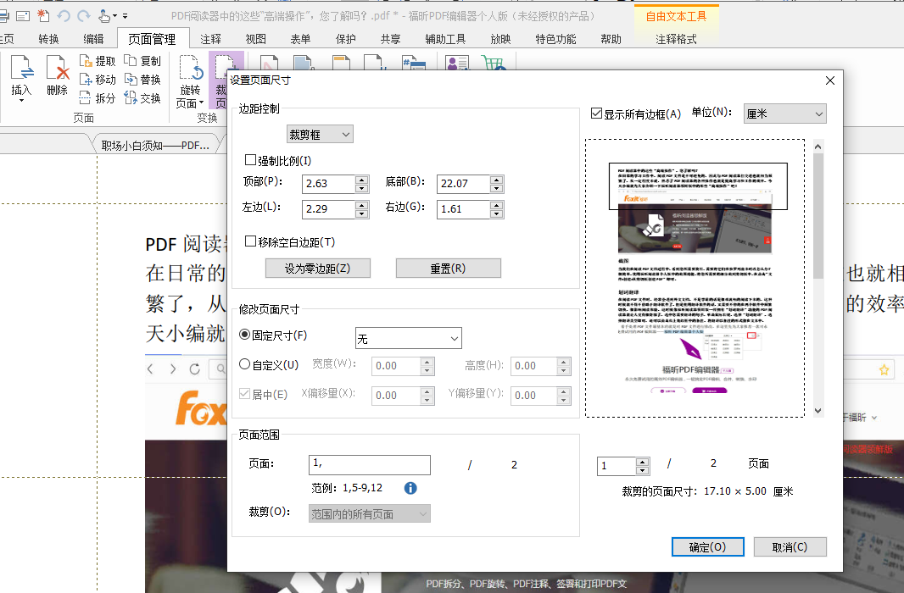Open the Hand tool dropdown arrow
Screen dimensions: 904x593
pos(115,17)
